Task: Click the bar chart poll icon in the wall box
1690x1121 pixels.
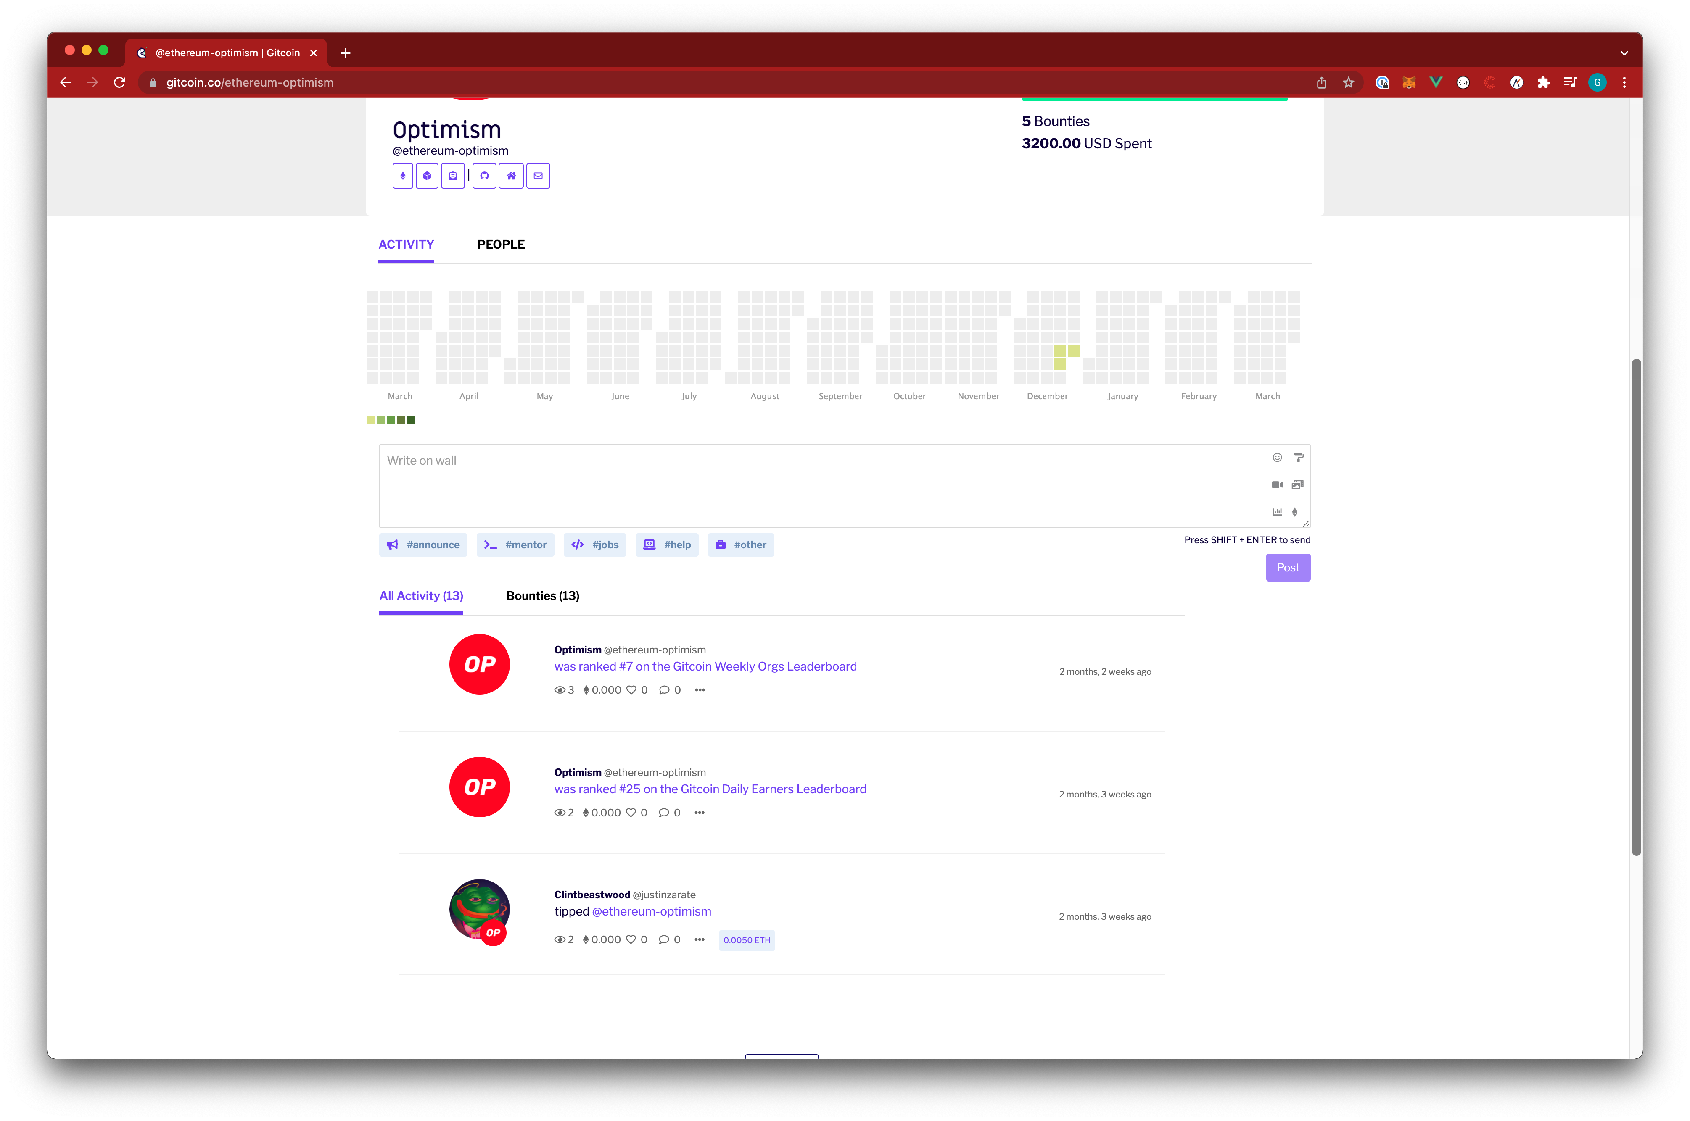Action: (x=1277, y=512)
